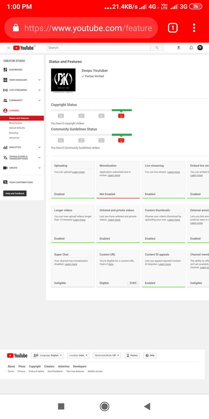The image size is (209, 419).
Task: Click the upload video arrow icon
Action: 179,47
